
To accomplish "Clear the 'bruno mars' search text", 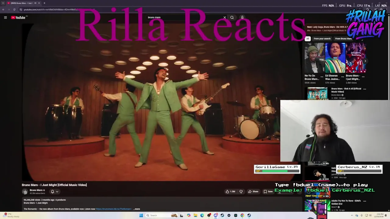I will coord(225,18).
